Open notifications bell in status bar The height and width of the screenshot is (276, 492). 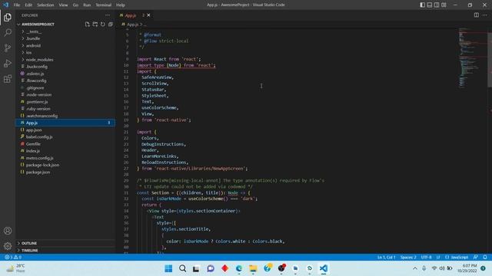[x=485, y=258]
